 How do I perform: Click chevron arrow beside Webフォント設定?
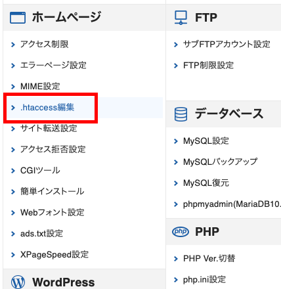pos(13,213)
